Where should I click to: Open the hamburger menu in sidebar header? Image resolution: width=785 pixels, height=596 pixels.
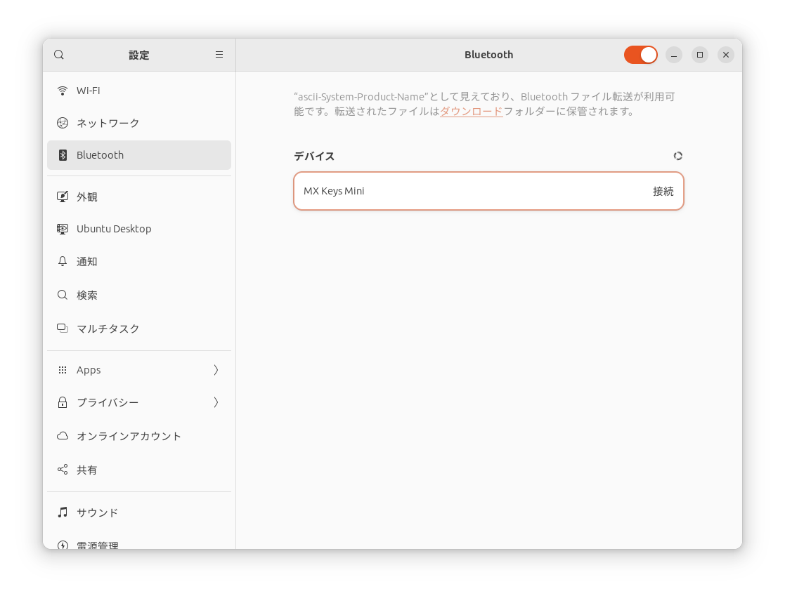[x=219, y=55]
